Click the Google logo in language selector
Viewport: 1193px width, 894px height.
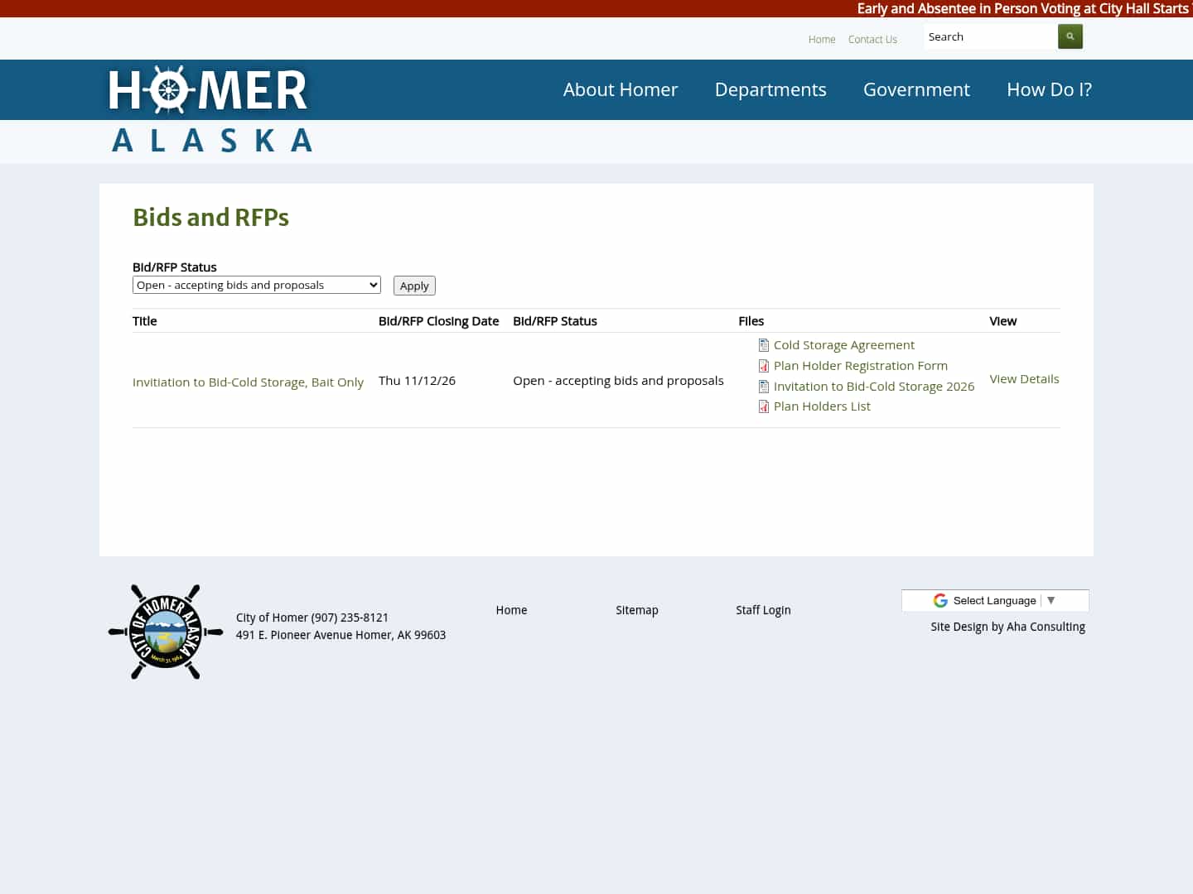[940, 601]
